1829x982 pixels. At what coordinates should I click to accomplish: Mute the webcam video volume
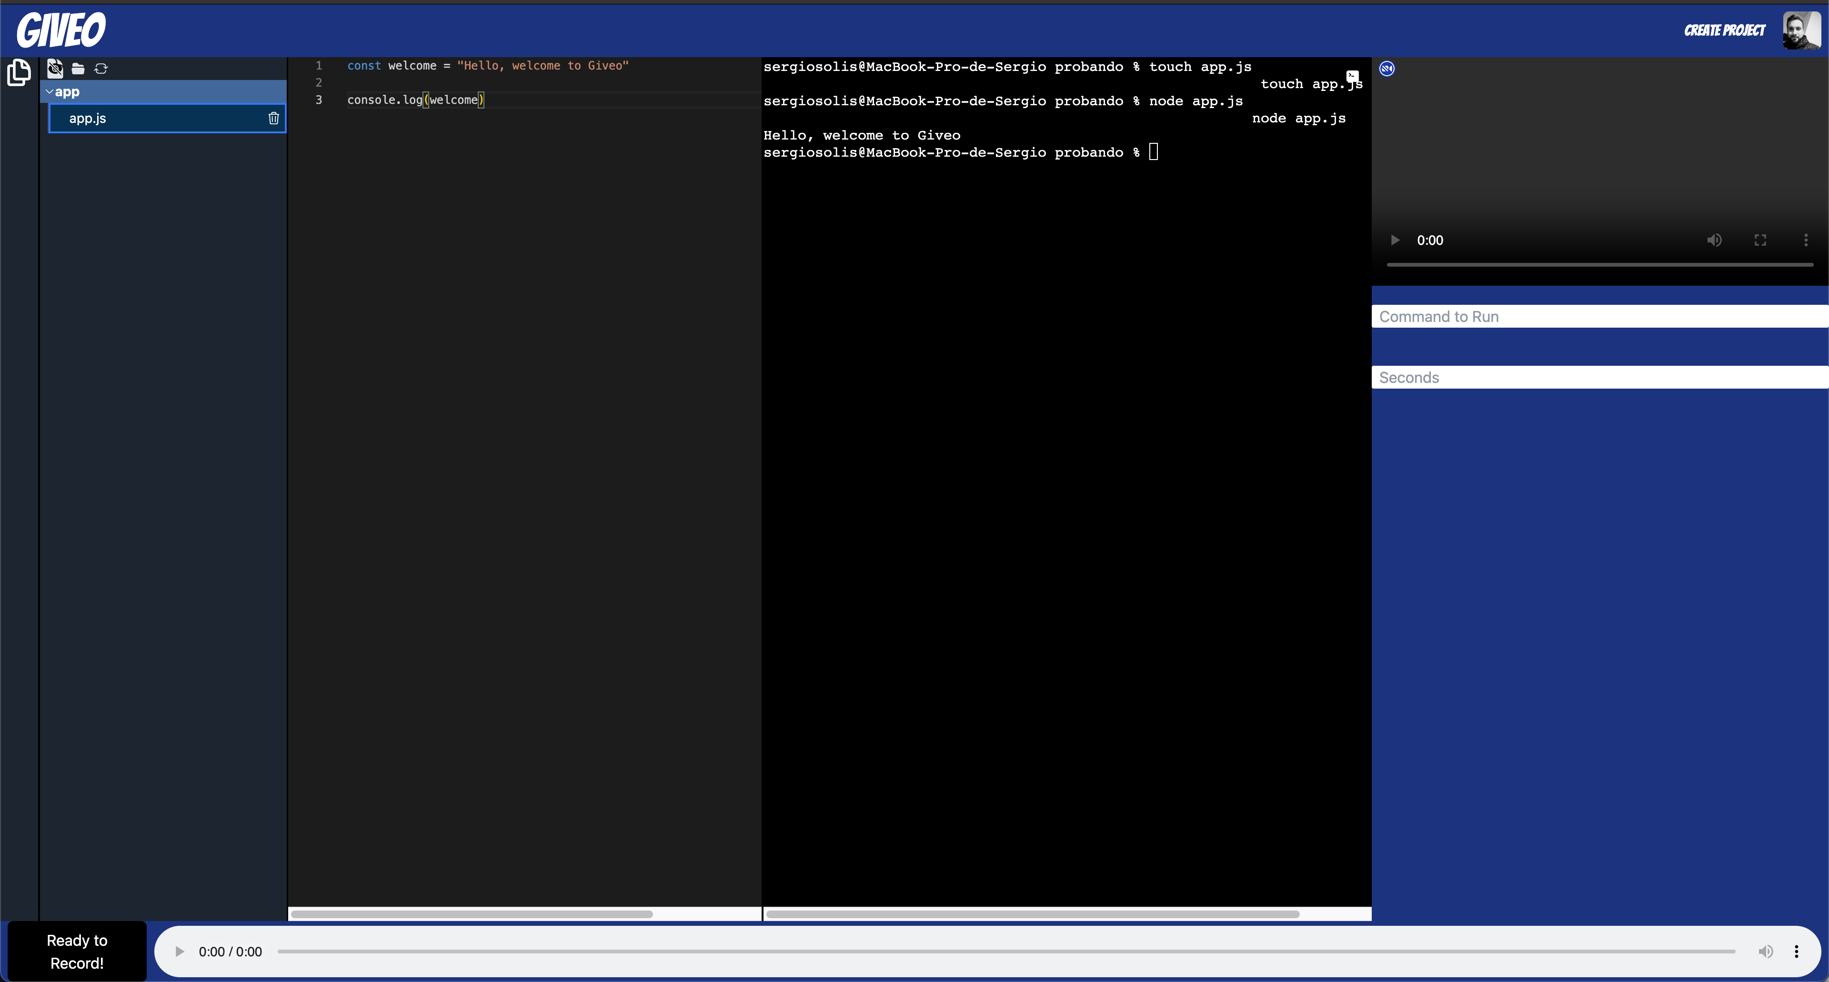(x=1714, y=240)
